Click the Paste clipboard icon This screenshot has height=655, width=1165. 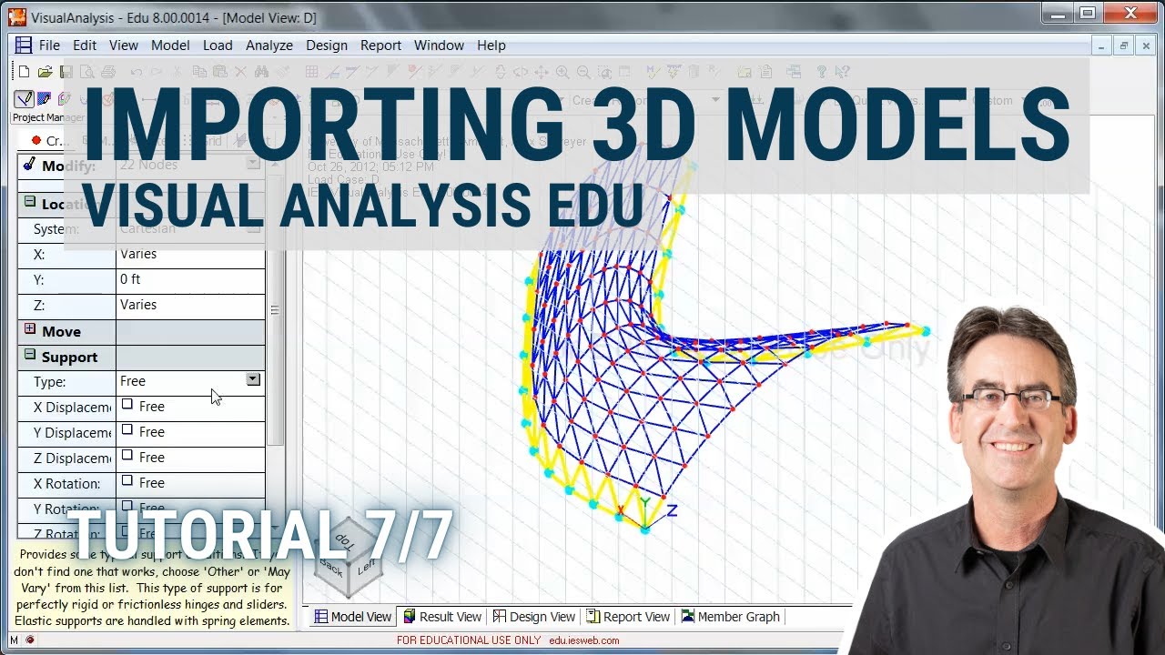click(219, 72)
